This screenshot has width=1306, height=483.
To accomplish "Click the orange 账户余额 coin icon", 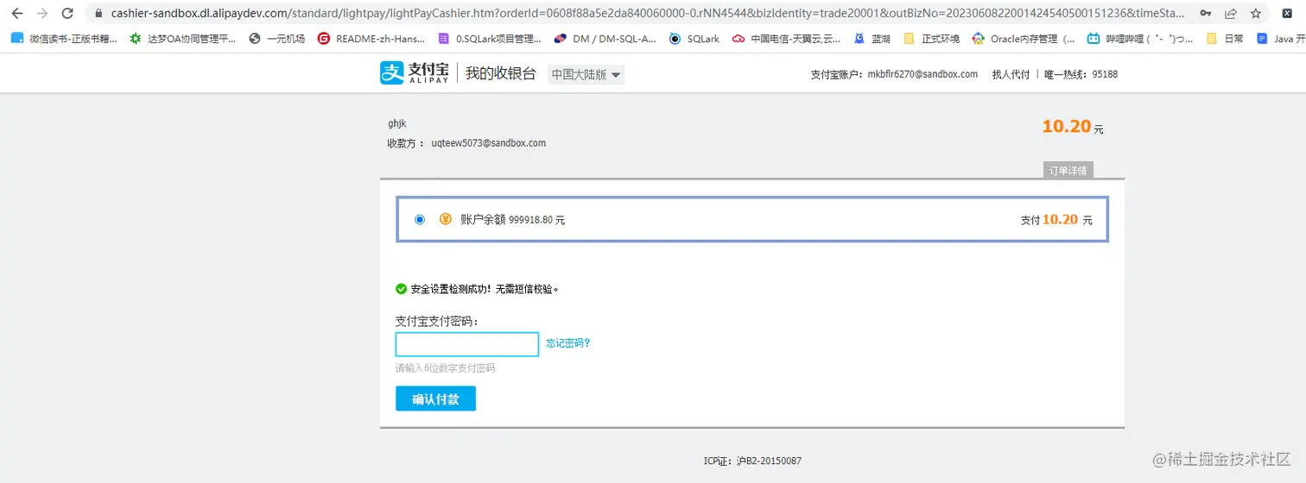I will tap(446, 219).
